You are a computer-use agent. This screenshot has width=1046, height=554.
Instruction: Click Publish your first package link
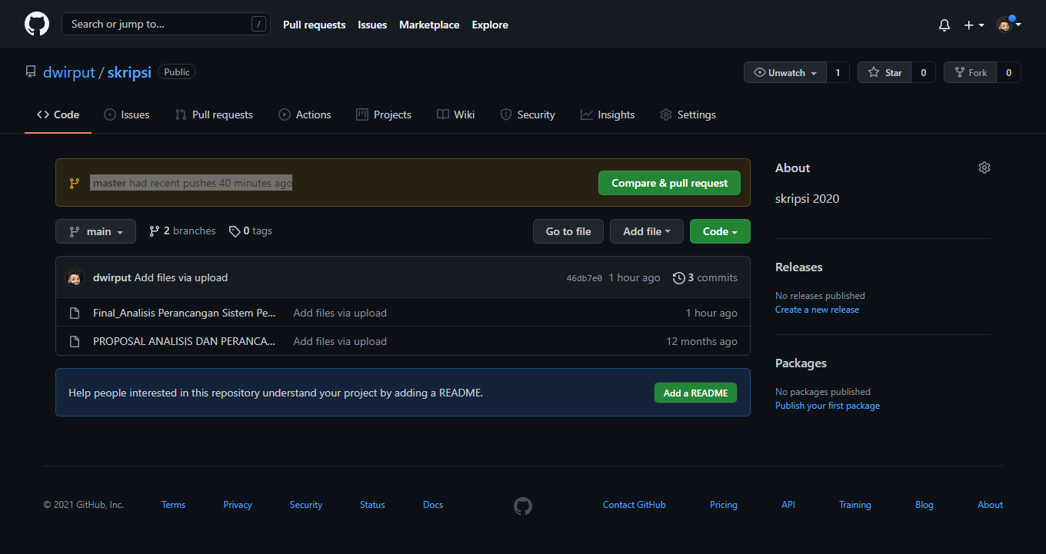coord(828,406)
